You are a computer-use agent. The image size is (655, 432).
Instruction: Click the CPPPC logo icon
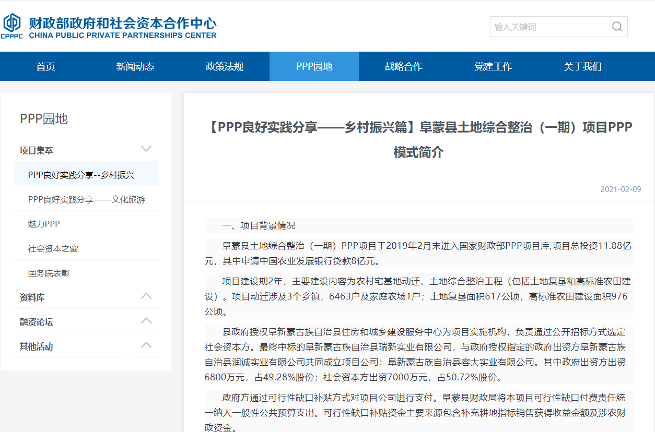(x=13, y=26)
